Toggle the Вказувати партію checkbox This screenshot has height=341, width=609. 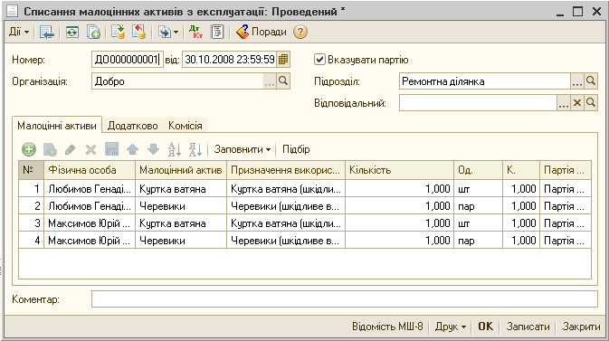click(x=319, y=60)
